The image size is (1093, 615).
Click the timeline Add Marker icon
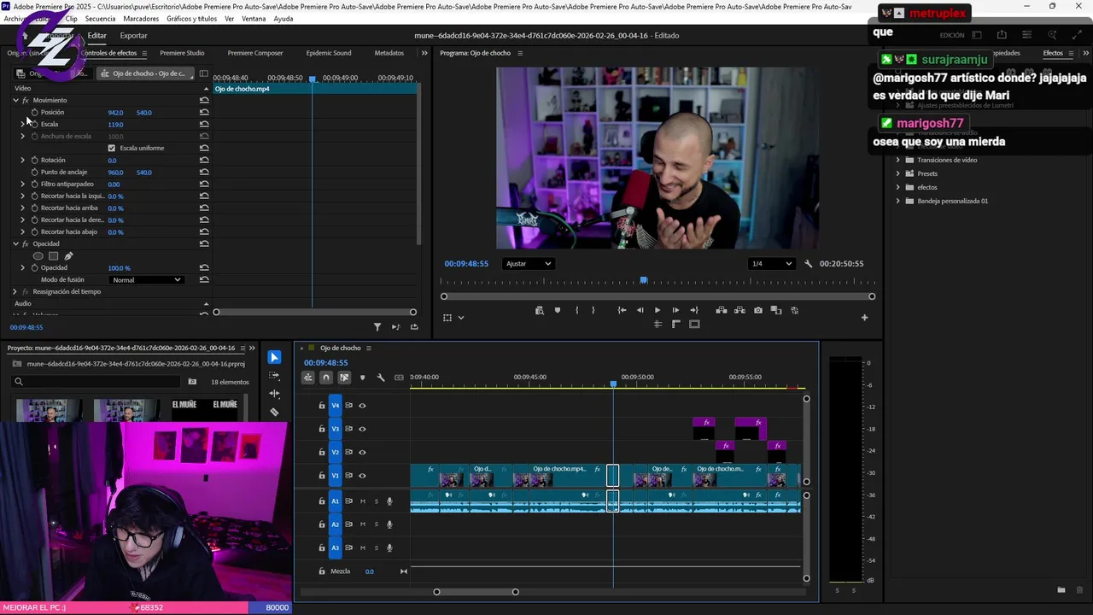363,378
